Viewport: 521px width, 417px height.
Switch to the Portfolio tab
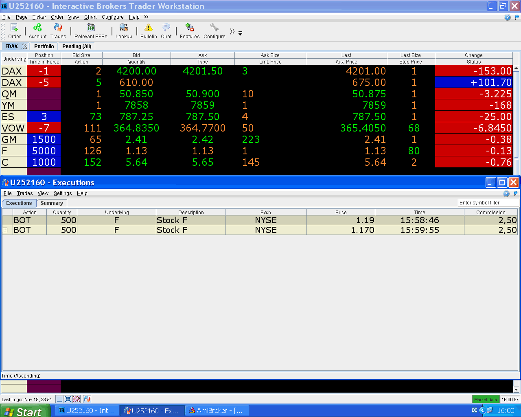tap(44, 46)
